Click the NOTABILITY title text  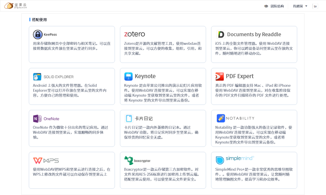[x=240, y=118]
